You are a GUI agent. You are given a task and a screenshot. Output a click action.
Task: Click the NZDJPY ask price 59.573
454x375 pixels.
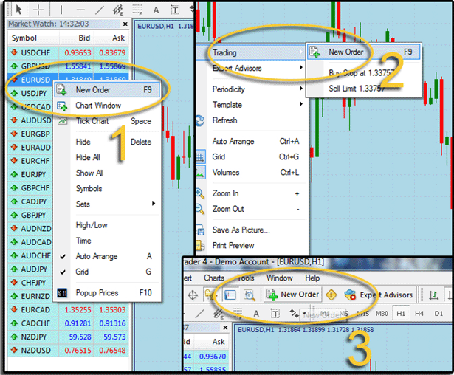coord(114,337)
